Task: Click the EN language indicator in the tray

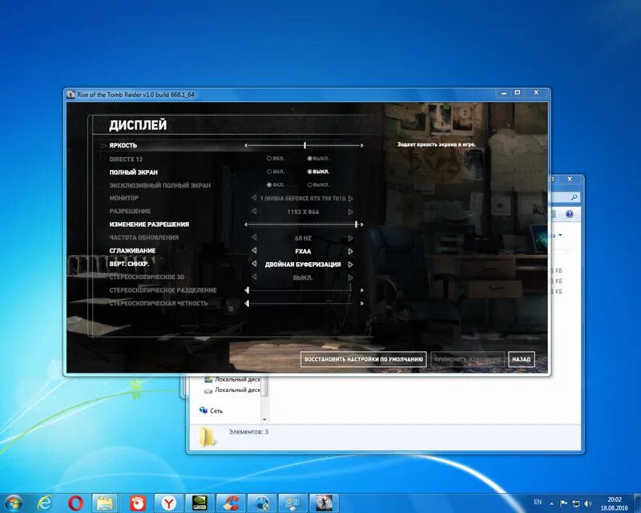Action: 538,502
